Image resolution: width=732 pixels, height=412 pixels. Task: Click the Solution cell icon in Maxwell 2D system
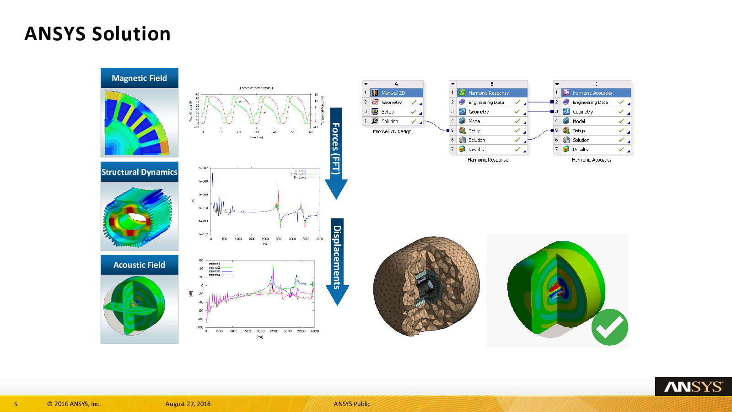coord(375,121)
